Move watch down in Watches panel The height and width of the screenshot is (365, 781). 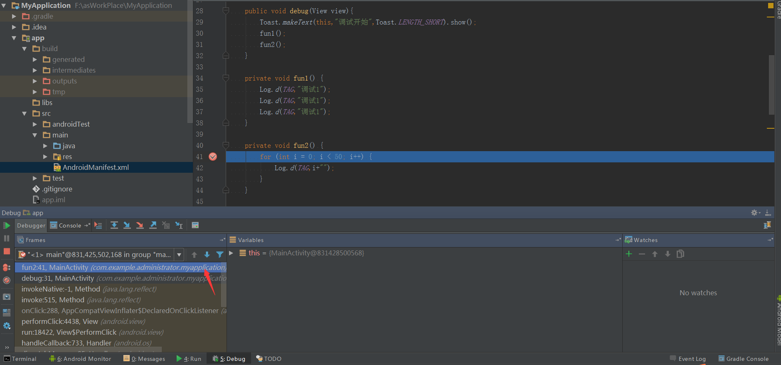tap(668, 254)
